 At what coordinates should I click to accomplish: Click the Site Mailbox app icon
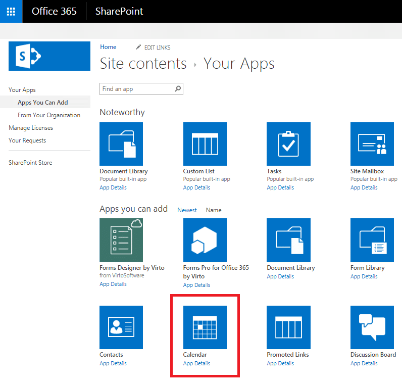(372, 144)
